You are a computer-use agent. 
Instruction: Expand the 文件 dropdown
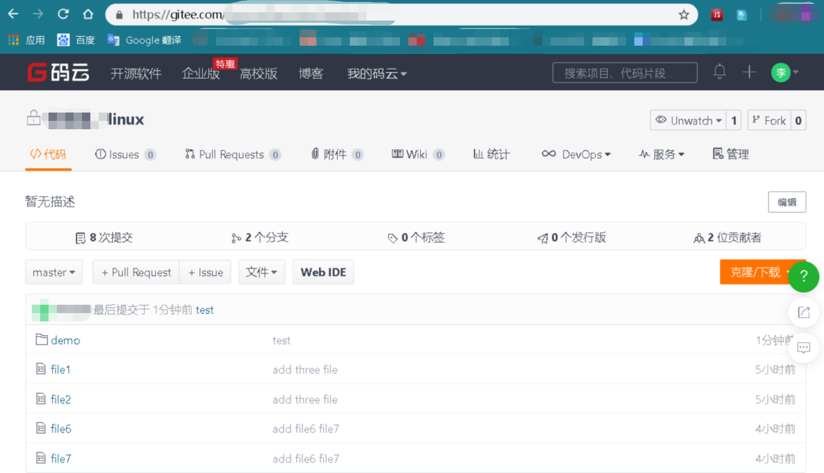[x=262, y=272]
